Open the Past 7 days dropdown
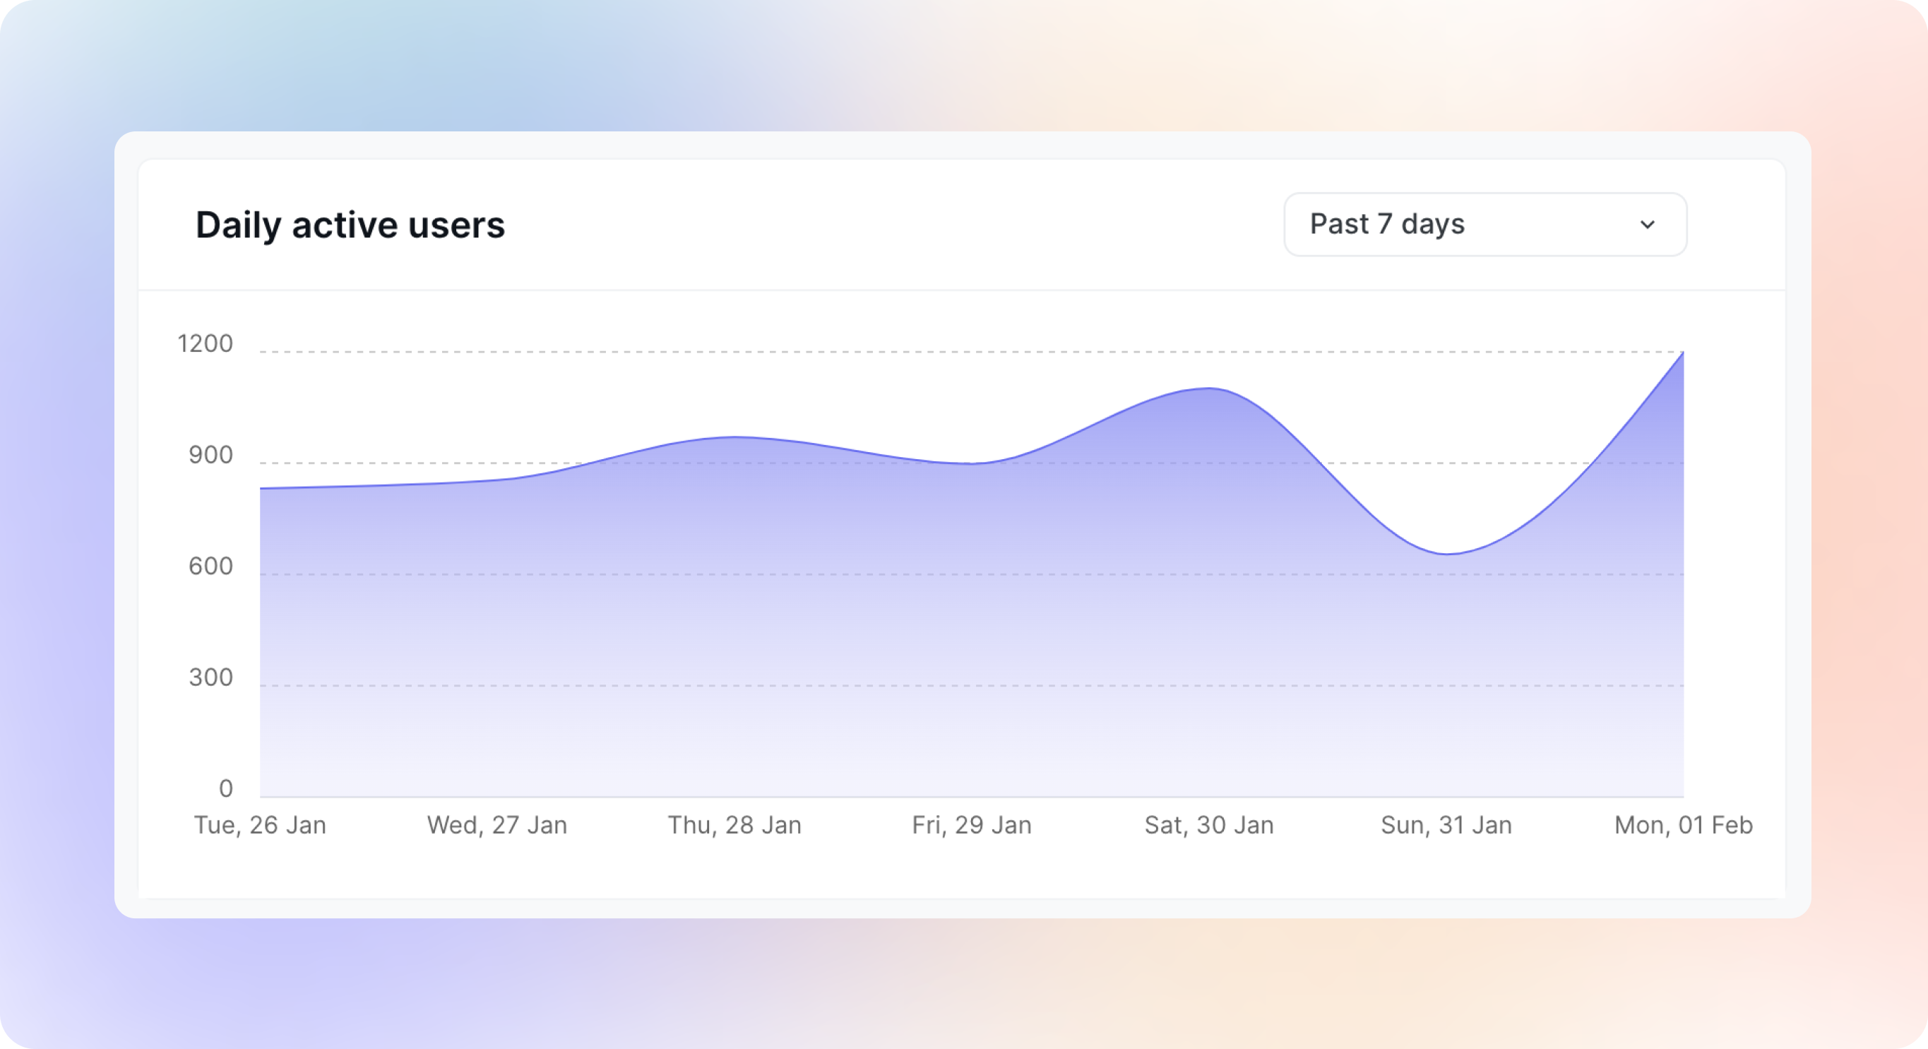Viewport: 1928px width, 1049px height. [1485, 225]
